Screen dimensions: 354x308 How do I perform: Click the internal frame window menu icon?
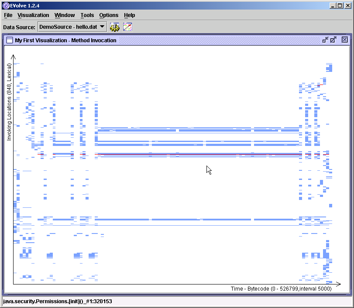10,40
